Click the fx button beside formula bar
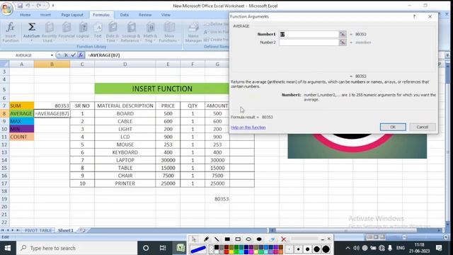 (x=81, y=55)
